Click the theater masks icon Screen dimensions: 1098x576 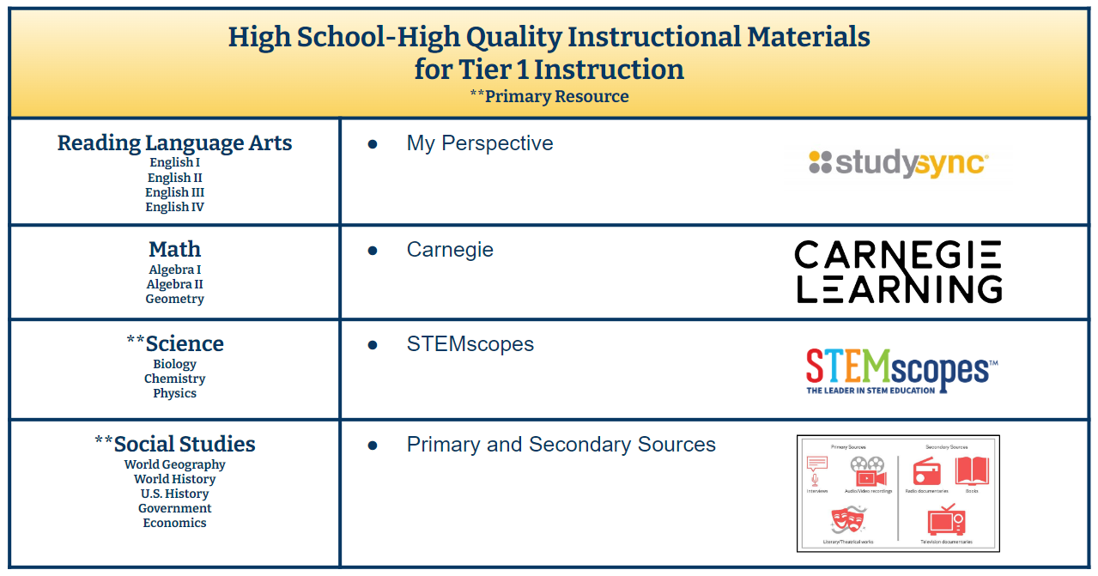pos(848,520)
